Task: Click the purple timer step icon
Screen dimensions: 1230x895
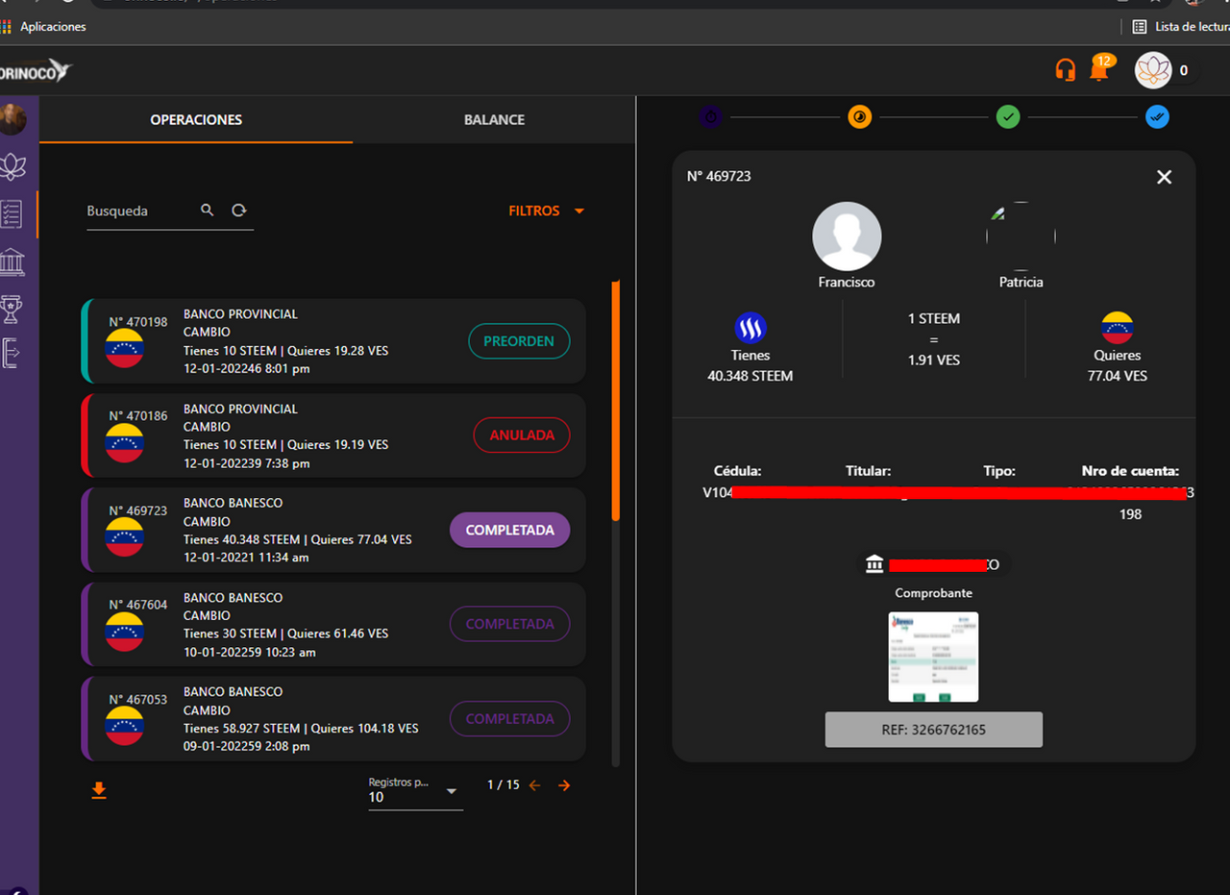Action: [710, 117]
